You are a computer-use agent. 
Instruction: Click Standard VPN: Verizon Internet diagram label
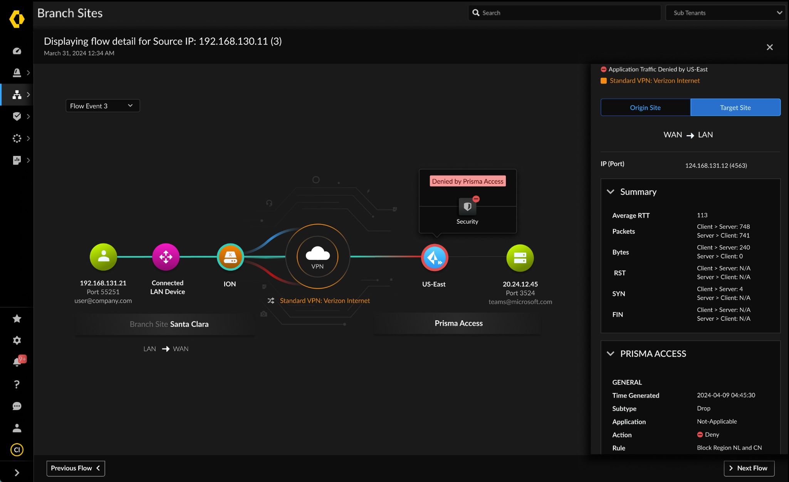(325, 301)
